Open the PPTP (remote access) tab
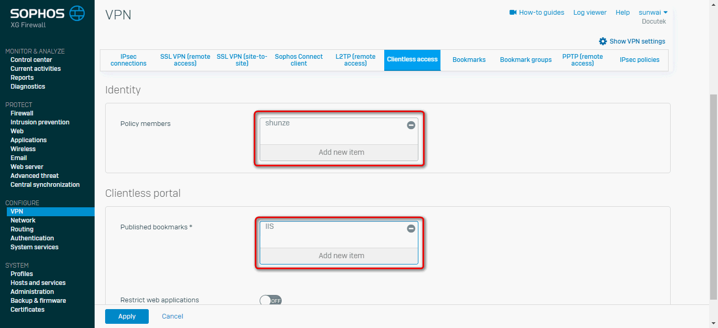The width and height of the screenshot is (718, 328). [582, 60]
